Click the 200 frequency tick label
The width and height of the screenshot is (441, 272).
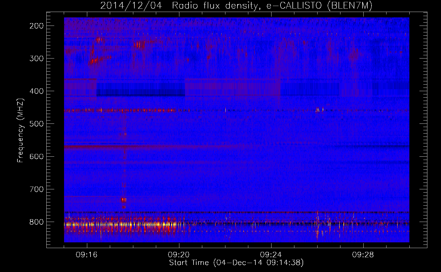tap(37, 26)
